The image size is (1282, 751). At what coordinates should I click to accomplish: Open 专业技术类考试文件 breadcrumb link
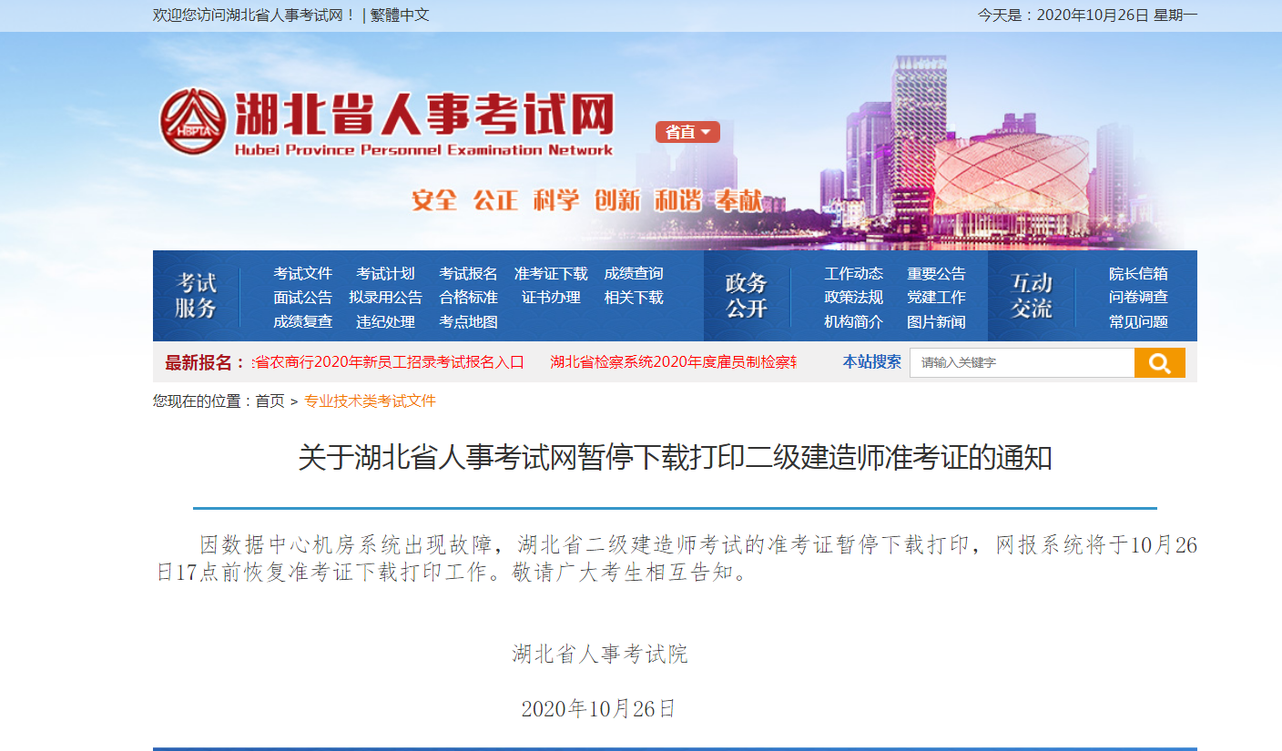click(370, 401)
